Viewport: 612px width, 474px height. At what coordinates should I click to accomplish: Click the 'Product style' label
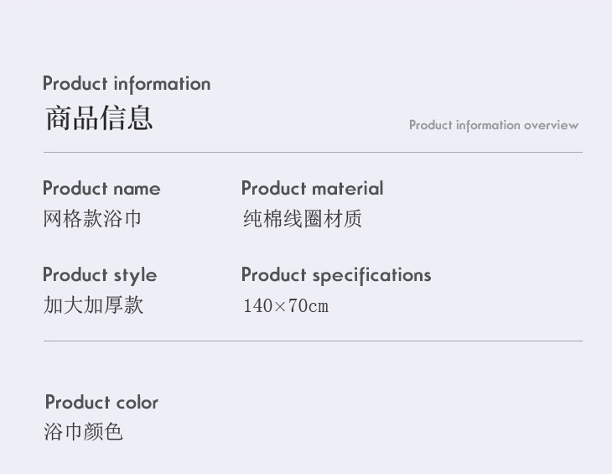[x=100, y=275]
